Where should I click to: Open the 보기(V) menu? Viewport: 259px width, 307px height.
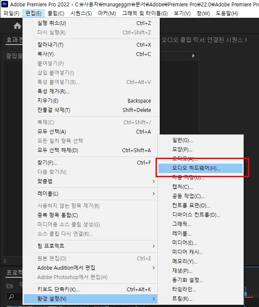(182, 13)
